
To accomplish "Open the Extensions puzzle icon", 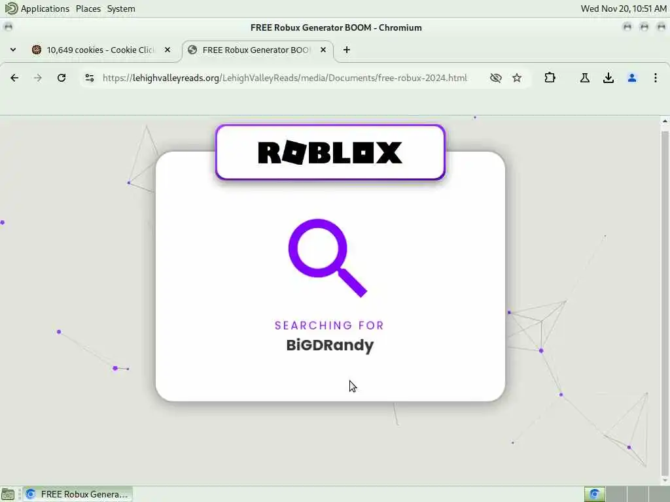I will click(x=550, y=78).
